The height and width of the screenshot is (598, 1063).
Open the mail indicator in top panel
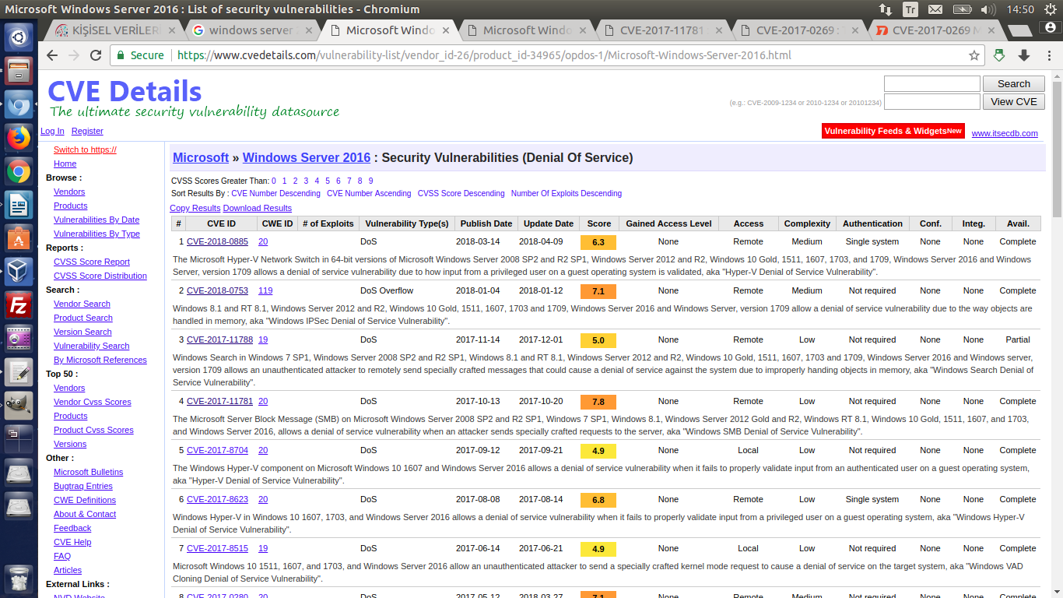[x=935, y=9]
